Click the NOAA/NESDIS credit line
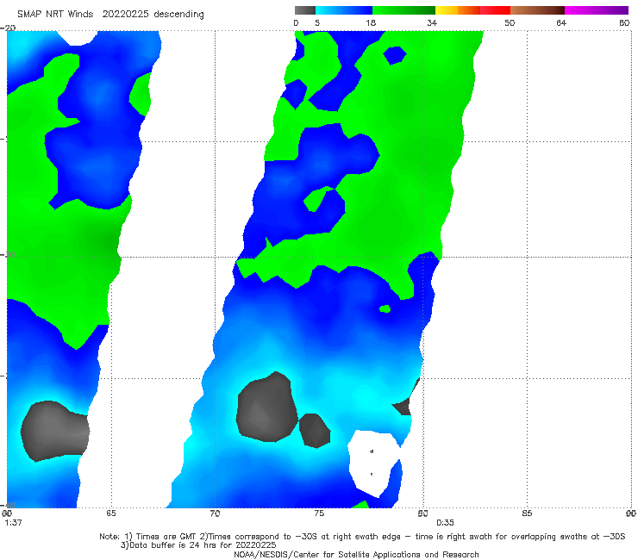 point(356,555)
